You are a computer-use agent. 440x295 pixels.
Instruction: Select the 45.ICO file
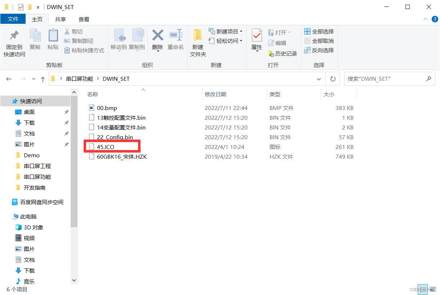tap(106, 147)
